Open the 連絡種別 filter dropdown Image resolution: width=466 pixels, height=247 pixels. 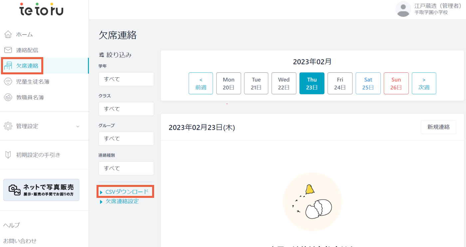pyautogui.click(x=126, y=168)
